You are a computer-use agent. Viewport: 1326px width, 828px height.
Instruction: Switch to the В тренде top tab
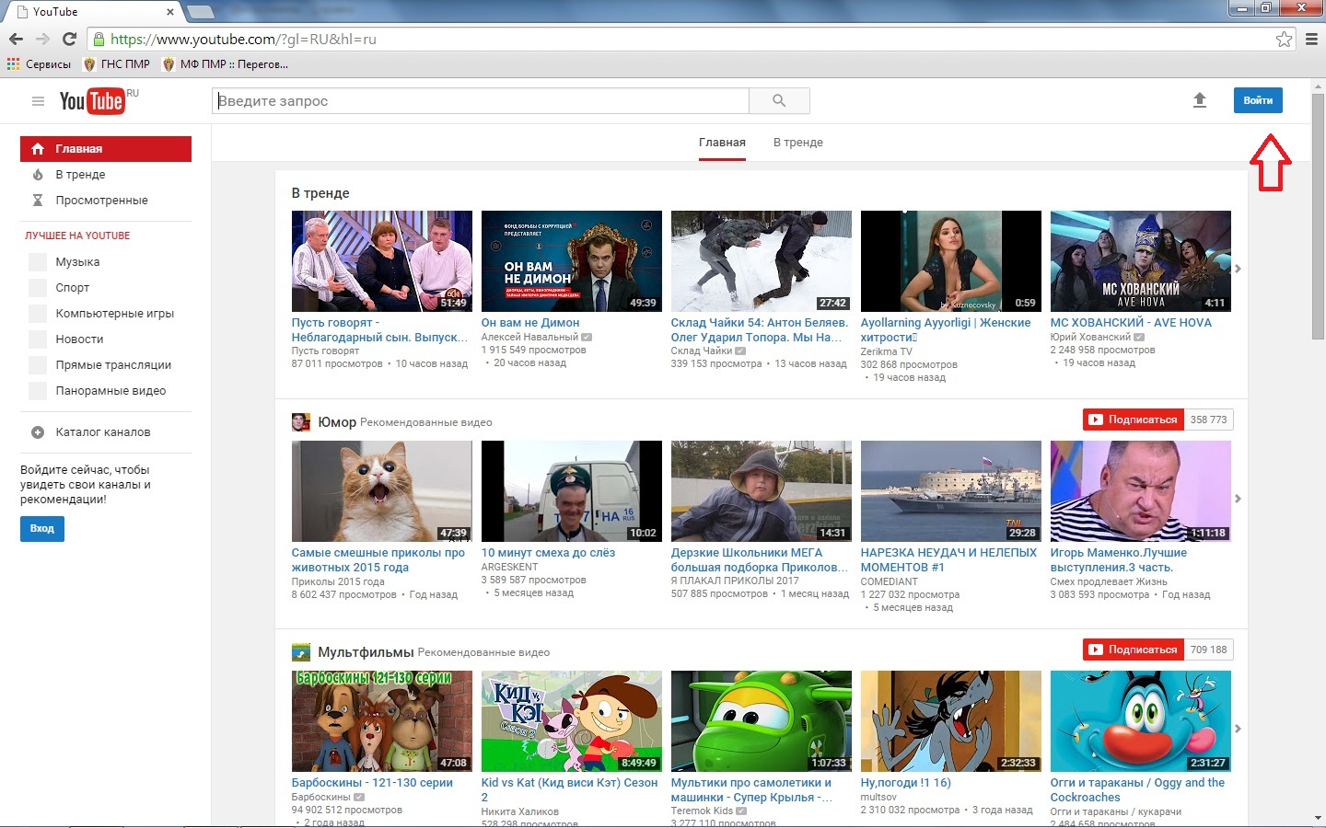point(798,143)
